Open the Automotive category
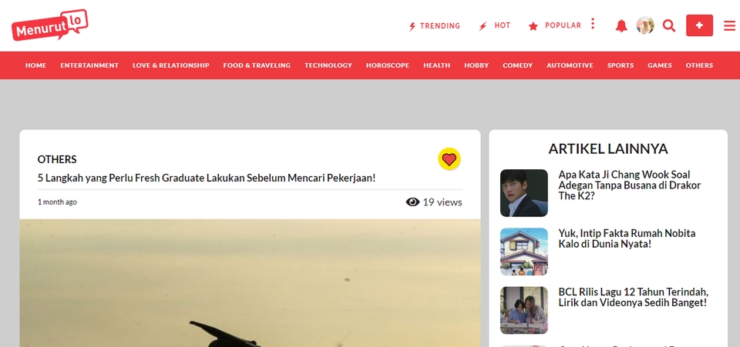740x347 pixels. [570, 65]
